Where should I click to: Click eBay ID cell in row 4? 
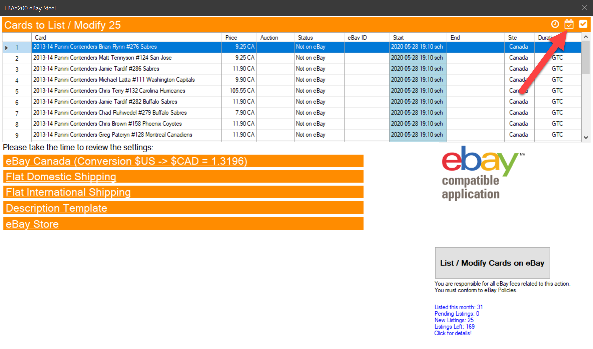pyautogui.click(x=367, y=80)
